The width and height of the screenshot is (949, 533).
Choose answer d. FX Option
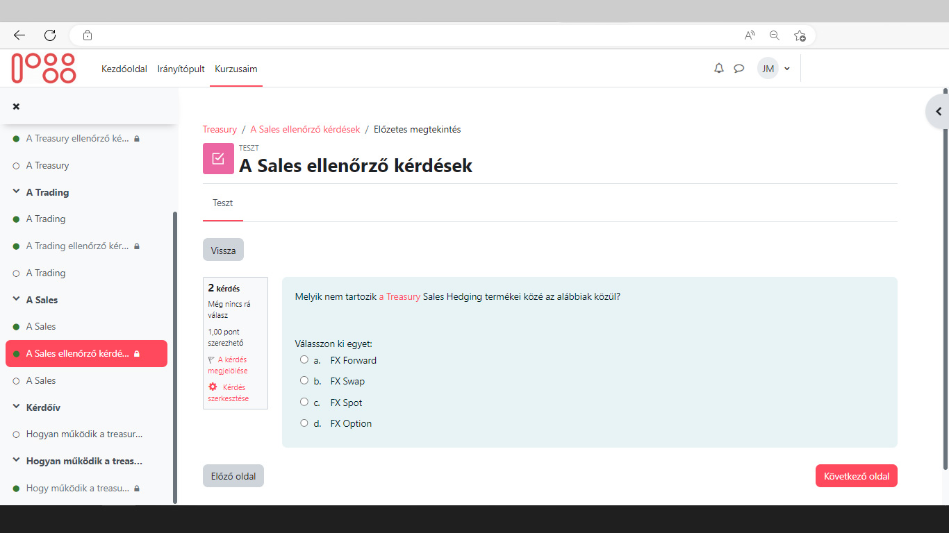(304, 423)
